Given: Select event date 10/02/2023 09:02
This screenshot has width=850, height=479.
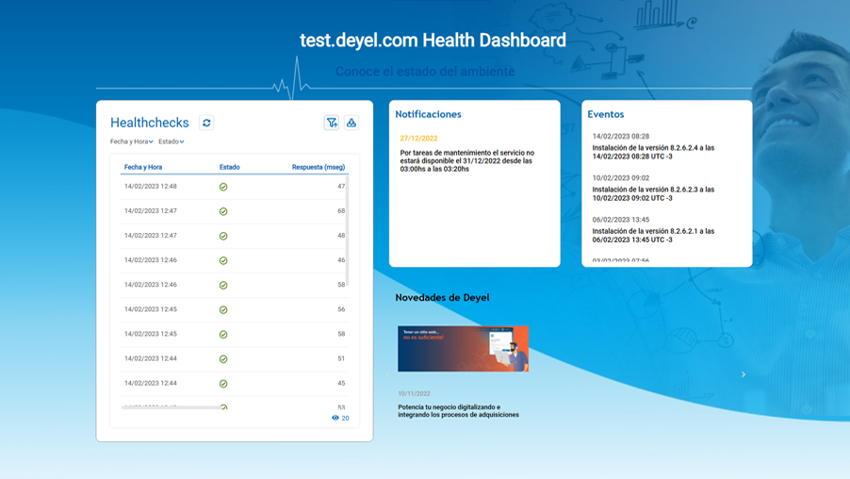Looking at the screenshot, I should point(621,178).
